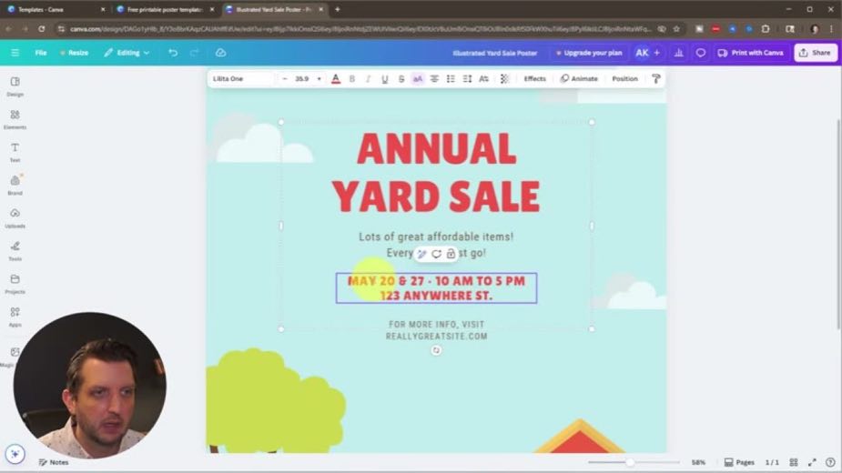Open the Effects panel
Image resolution: width=842 pixels, height=473 pixels.
click(x=535, y=79)
